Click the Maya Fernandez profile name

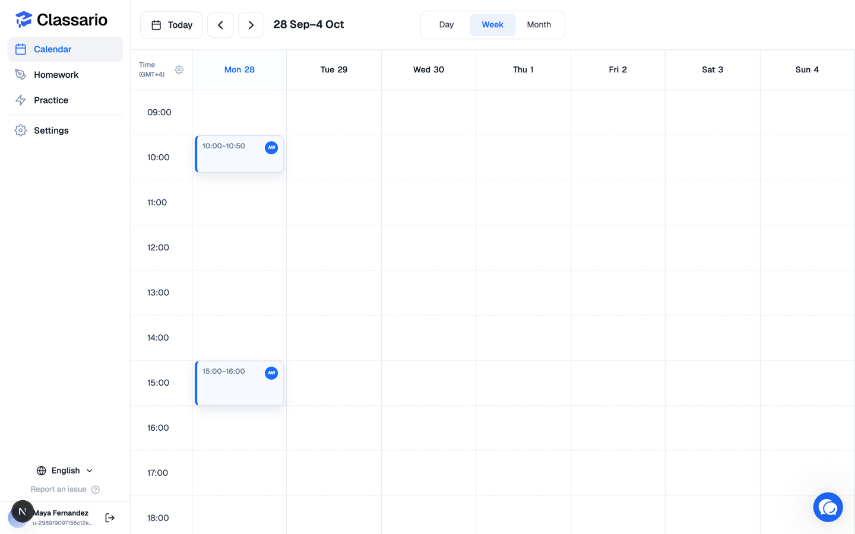coord(61,513)
